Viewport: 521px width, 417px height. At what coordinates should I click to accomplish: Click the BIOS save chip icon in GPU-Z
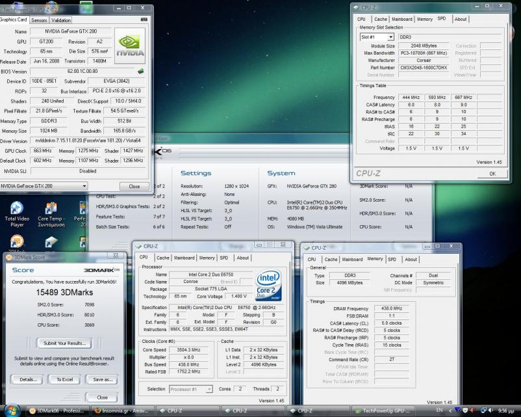point(141,71)
